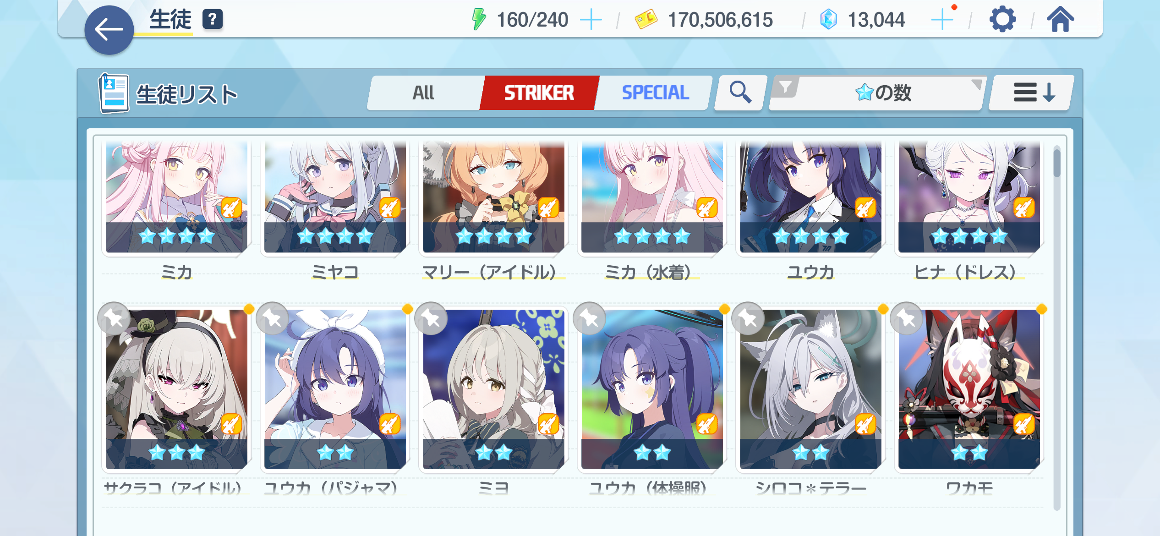
Task: Go back with the arrow button
Action: (109, 30)
